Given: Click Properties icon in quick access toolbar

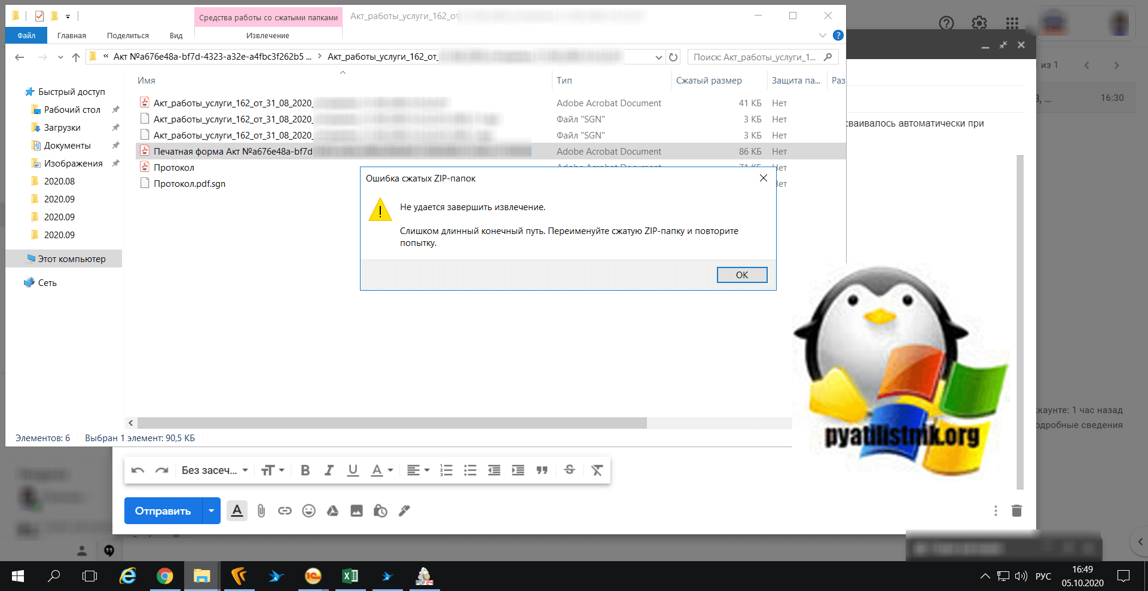Looking at the screenshot, I should (x=39, y=16).
